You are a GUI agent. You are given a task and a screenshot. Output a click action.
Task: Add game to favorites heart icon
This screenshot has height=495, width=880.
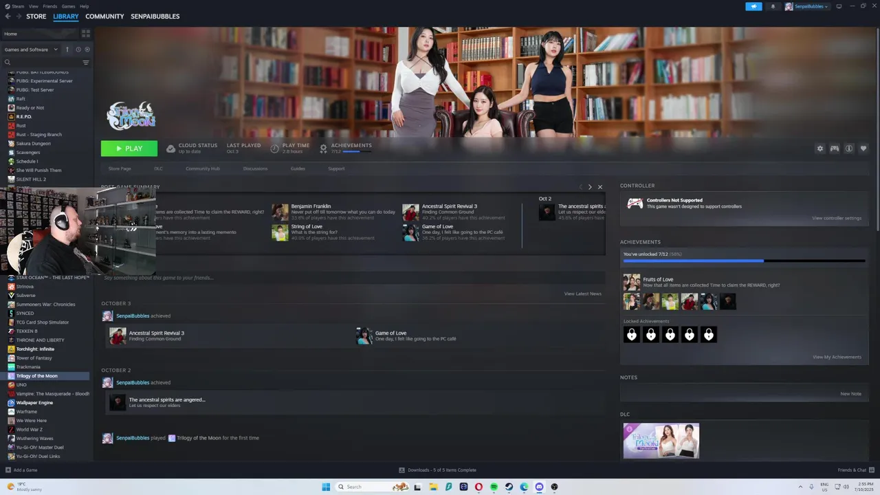pos(863,148)
